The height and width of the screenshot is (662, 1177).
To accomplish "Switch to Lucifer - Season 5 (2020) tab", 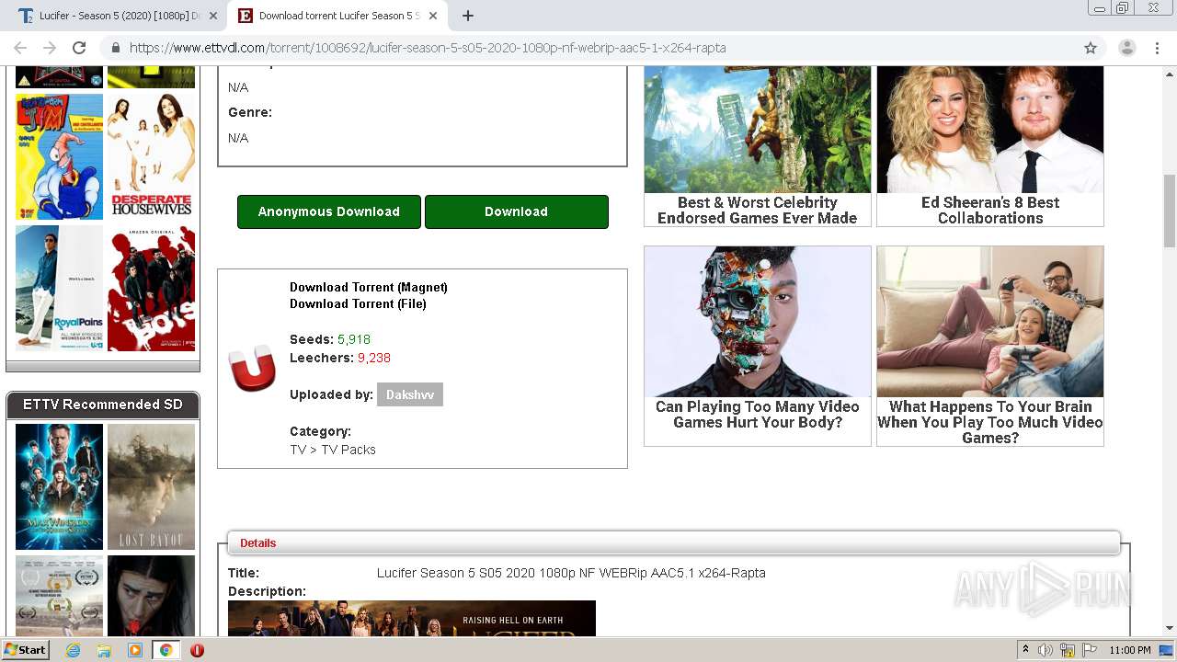I will coord(118,16).
